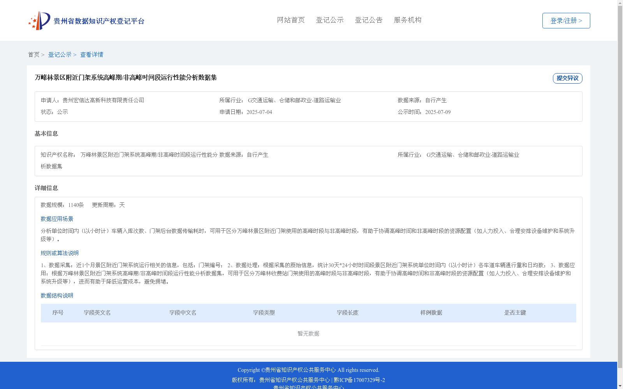
Task: Click the footer Copyright line
Action: [x=308, y=370]
